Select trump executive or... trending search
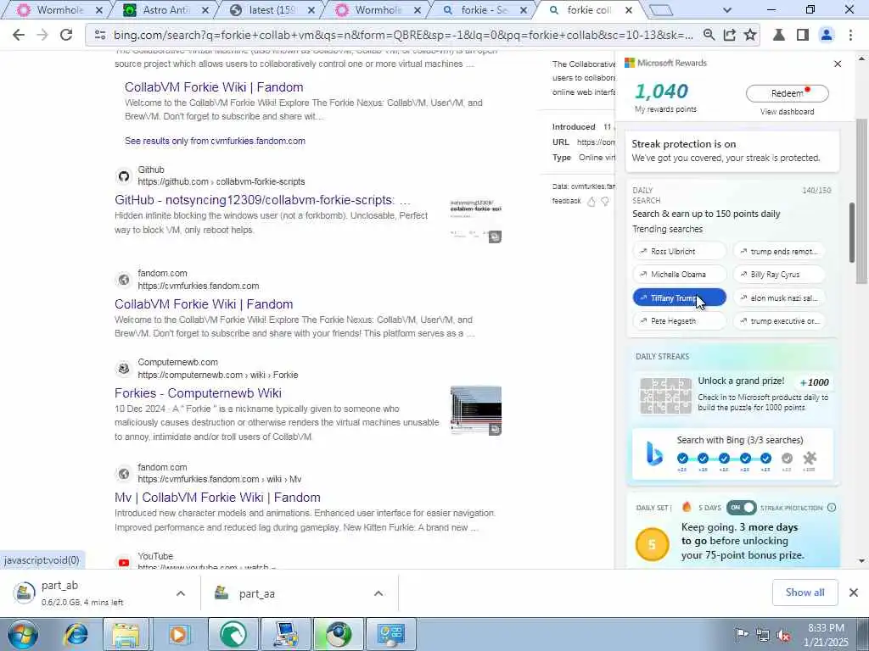Screen dimensions: 869x651 click(779, 320)
